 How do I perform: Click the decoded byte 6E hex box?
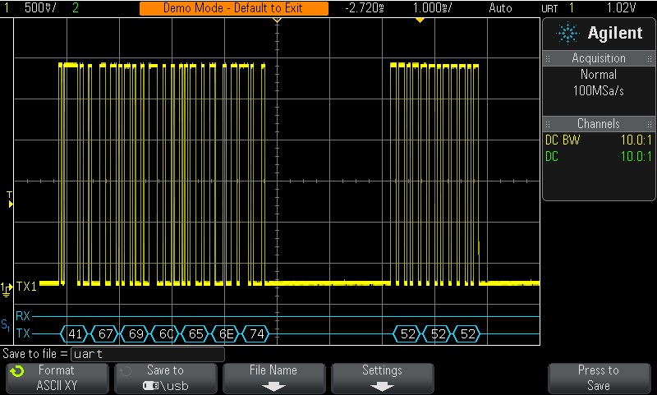pos(226,334)
